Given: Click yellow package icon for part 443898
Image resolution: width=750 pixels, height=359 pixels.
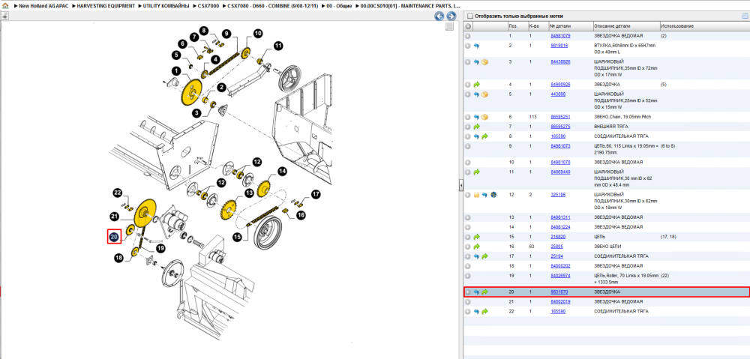Looking at the screenshot, I should click(484, 94).
